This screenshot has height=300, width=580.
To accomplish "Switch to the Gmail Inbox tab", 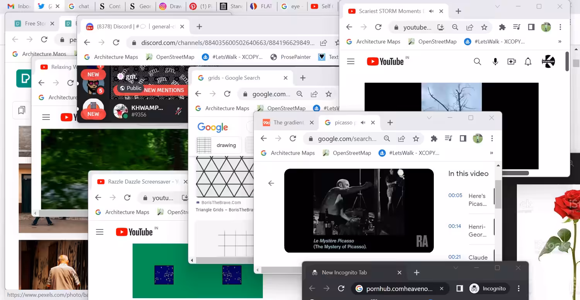I will 19,6.
